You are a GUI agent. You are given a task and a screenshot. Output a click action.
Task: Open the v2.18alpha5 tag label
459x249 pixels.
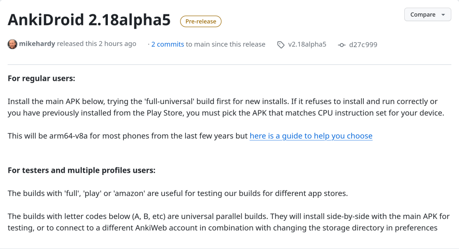click(307, 44)
